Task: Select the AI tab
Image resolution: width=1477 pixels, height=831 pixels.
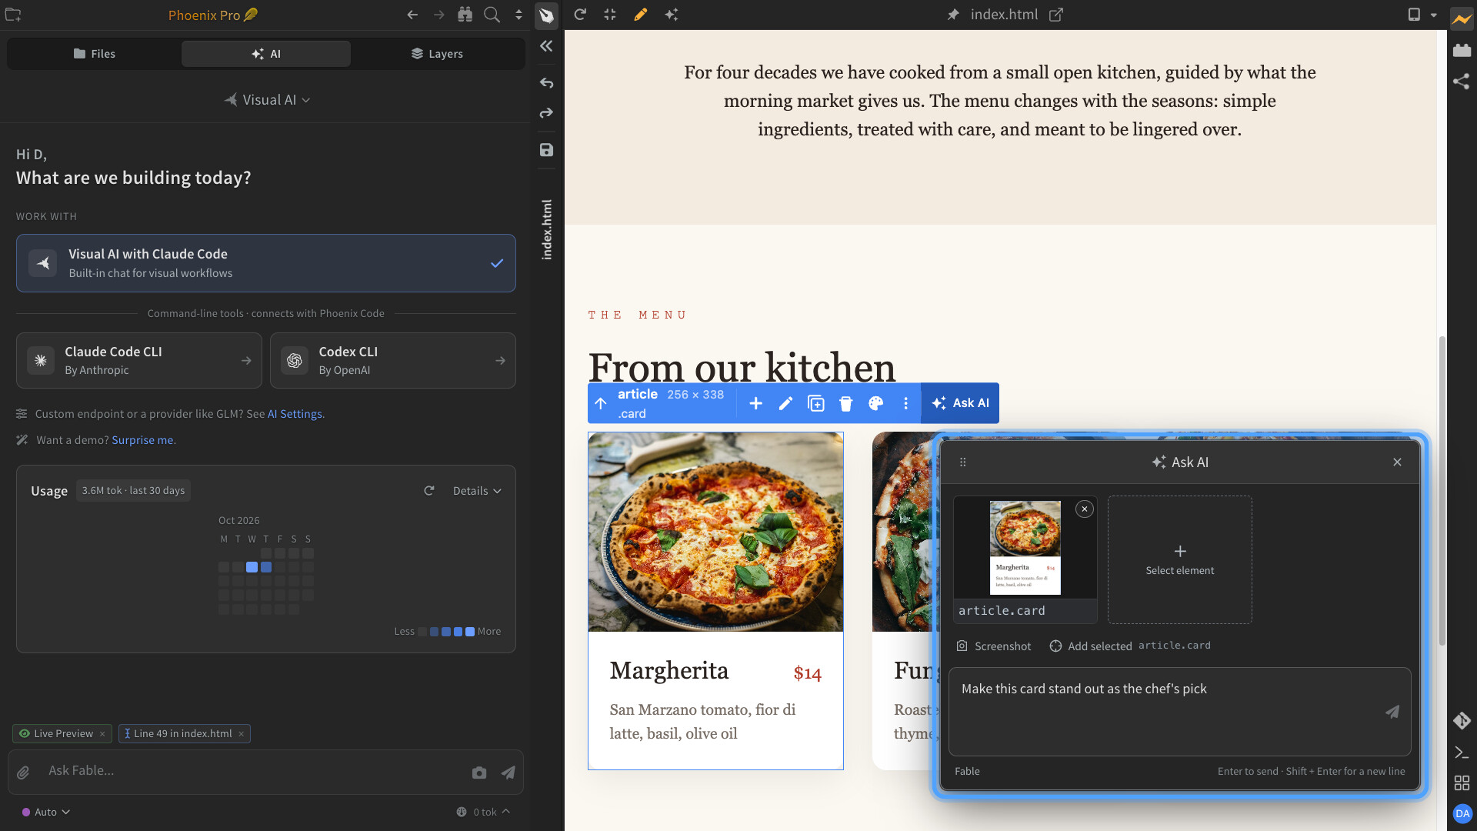Action: pos(266,54)
